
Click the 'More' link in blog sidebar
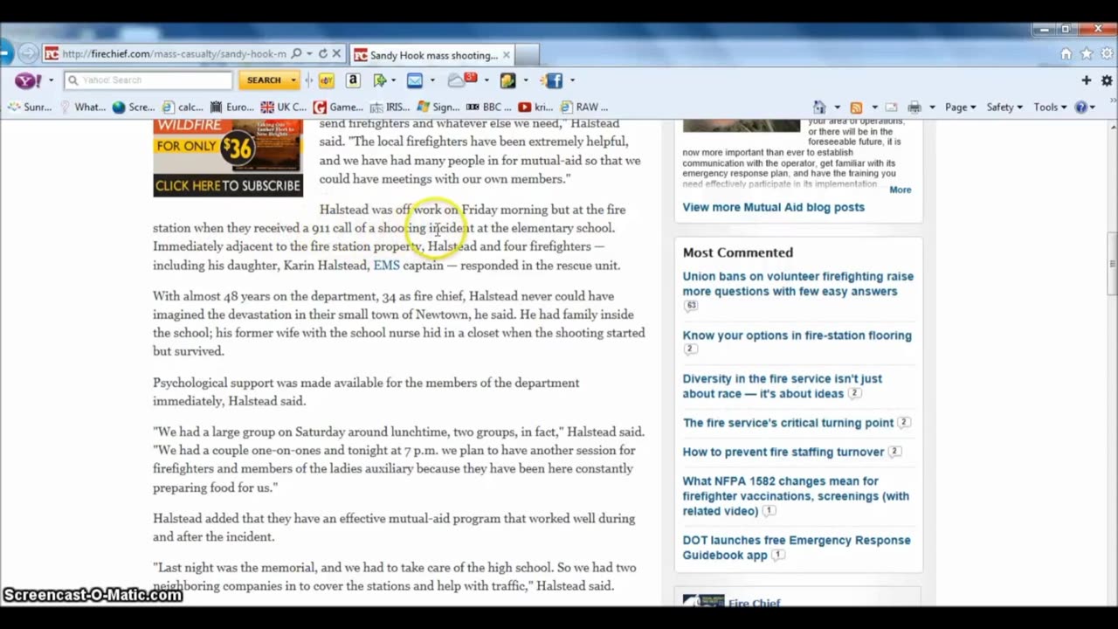tap(900, 190)
